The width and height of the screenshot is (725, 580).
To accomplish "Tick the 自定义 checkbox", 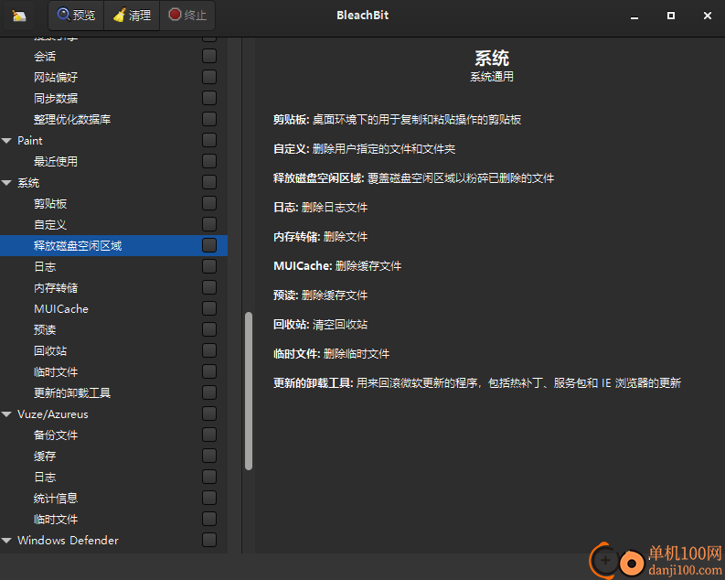I will tap(209, 224).
